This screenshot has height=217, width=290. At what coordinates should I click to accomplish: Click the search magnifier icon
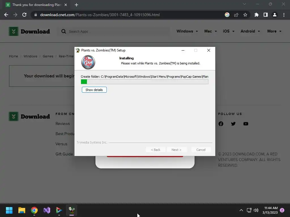point(64,31)
